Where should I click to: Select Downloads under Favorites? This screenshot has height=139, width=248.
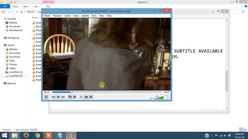(x=14, y=26)
